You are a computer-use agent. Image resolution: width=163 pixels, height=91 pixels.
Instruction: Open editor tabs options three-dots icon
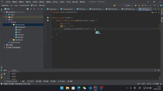159,9
